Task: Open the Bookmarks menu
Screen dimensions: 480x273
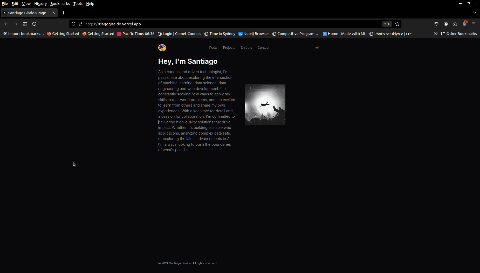Action: [60, 4]
